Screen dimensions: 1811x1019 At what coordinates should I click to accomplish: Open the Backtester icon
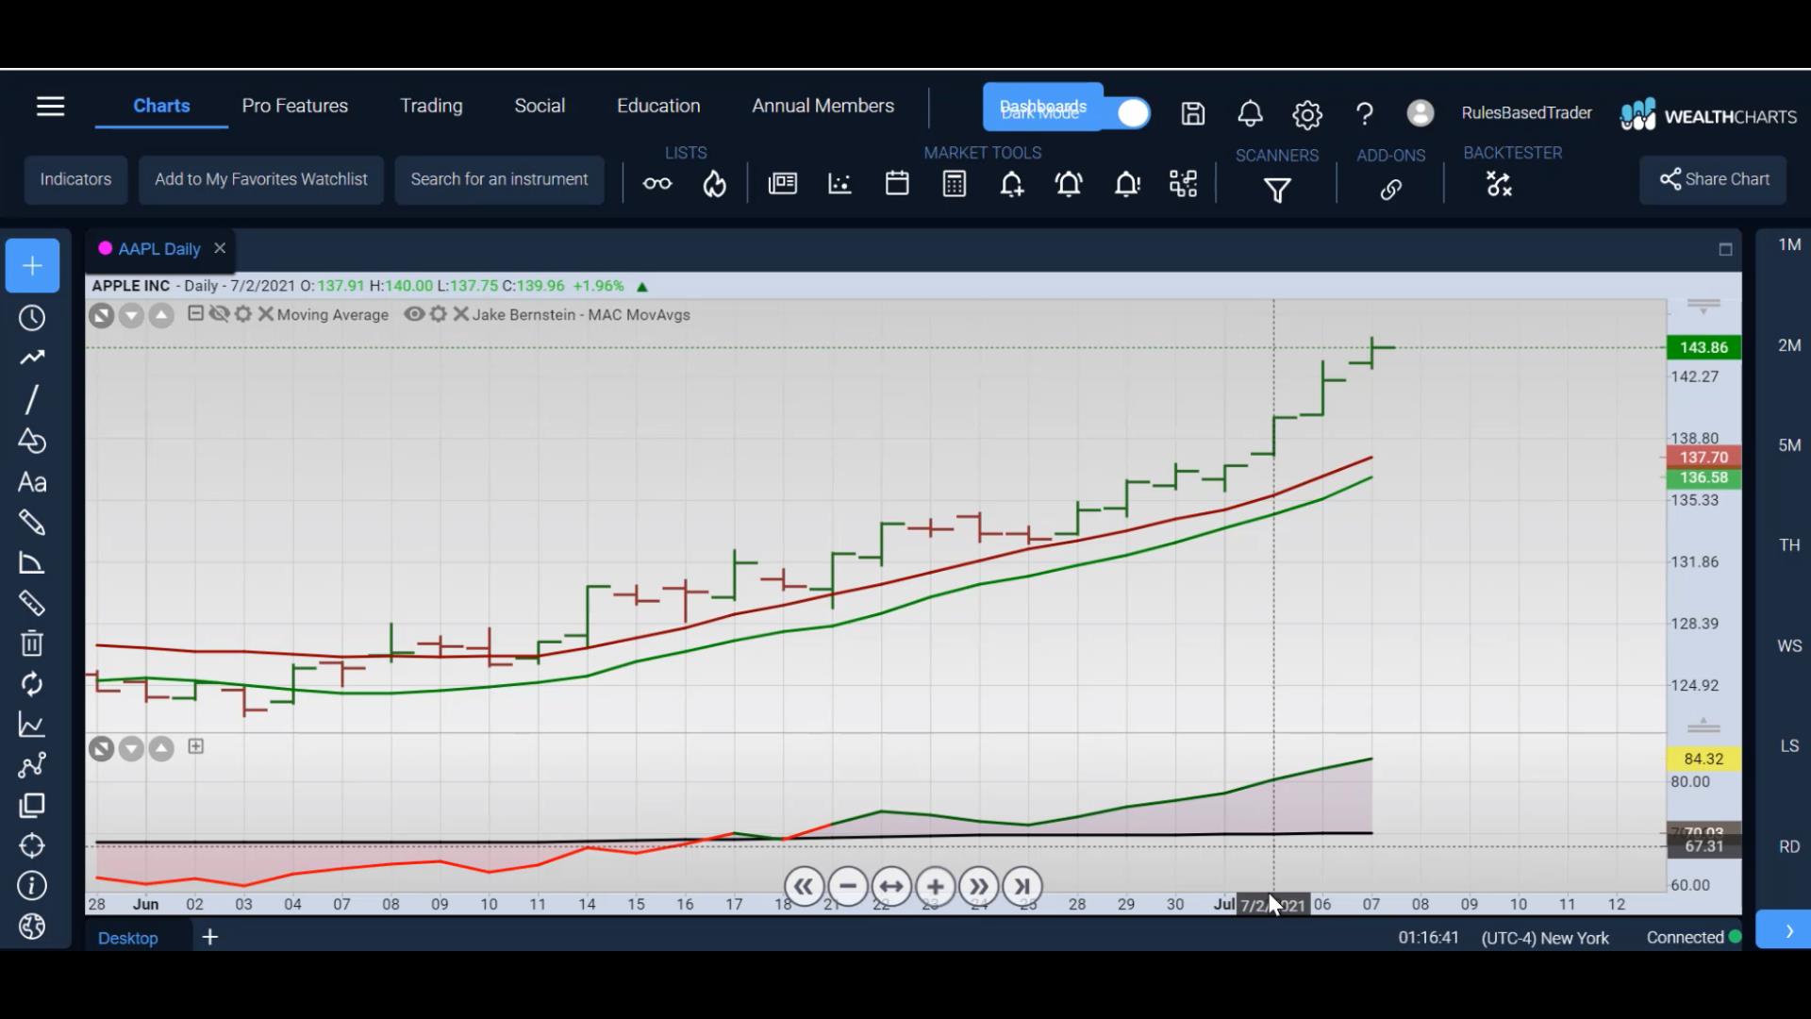[x=1499, y=184]
